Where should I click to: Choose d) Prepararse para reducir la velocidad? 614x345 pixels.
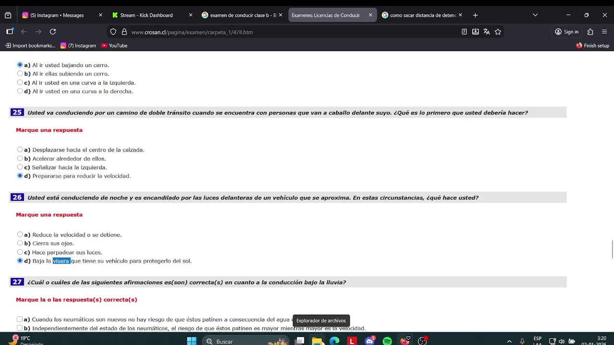click(x=20, y=176)
